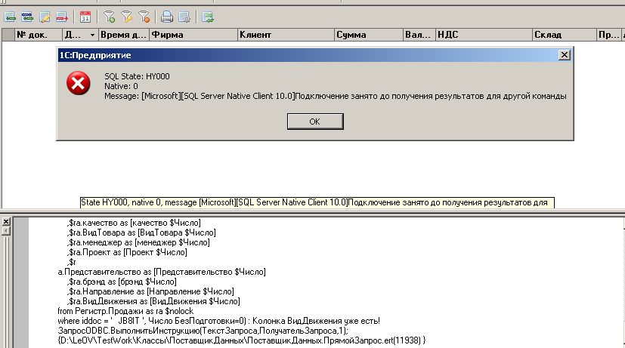This screenshot has height=348, width=625.
Task: Click the printer icon in toolbar
Action: pyautogui.click(x=167, y=16)
